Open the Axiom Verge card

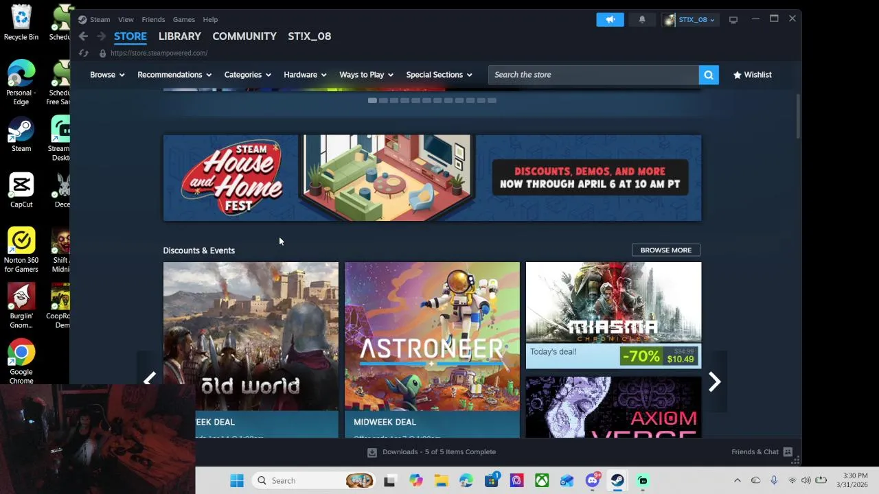[x=613, y=407]
